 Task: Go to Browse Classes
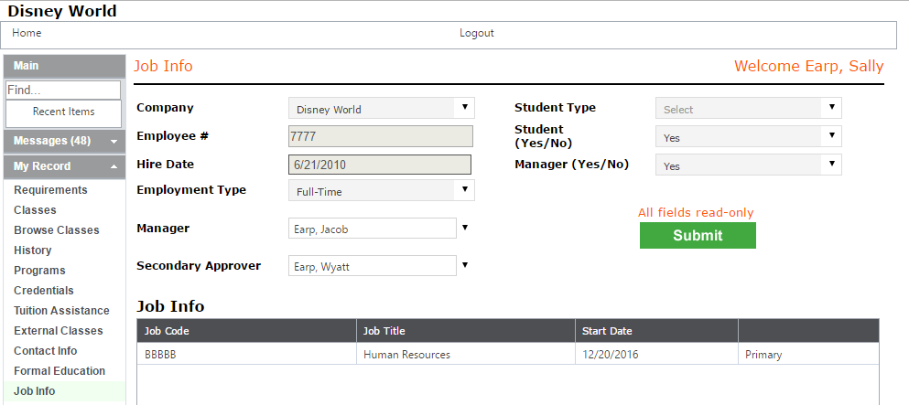coord(56,230)
